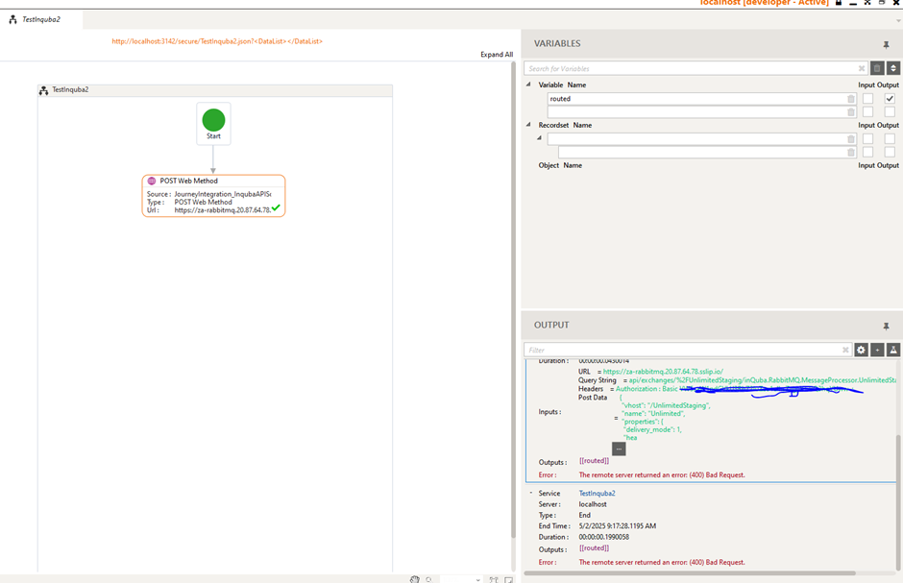This screenshot has height=583, width=903.
Task: Click the Output panel horizontal scrollbar
Action: (x=690, y=573)
